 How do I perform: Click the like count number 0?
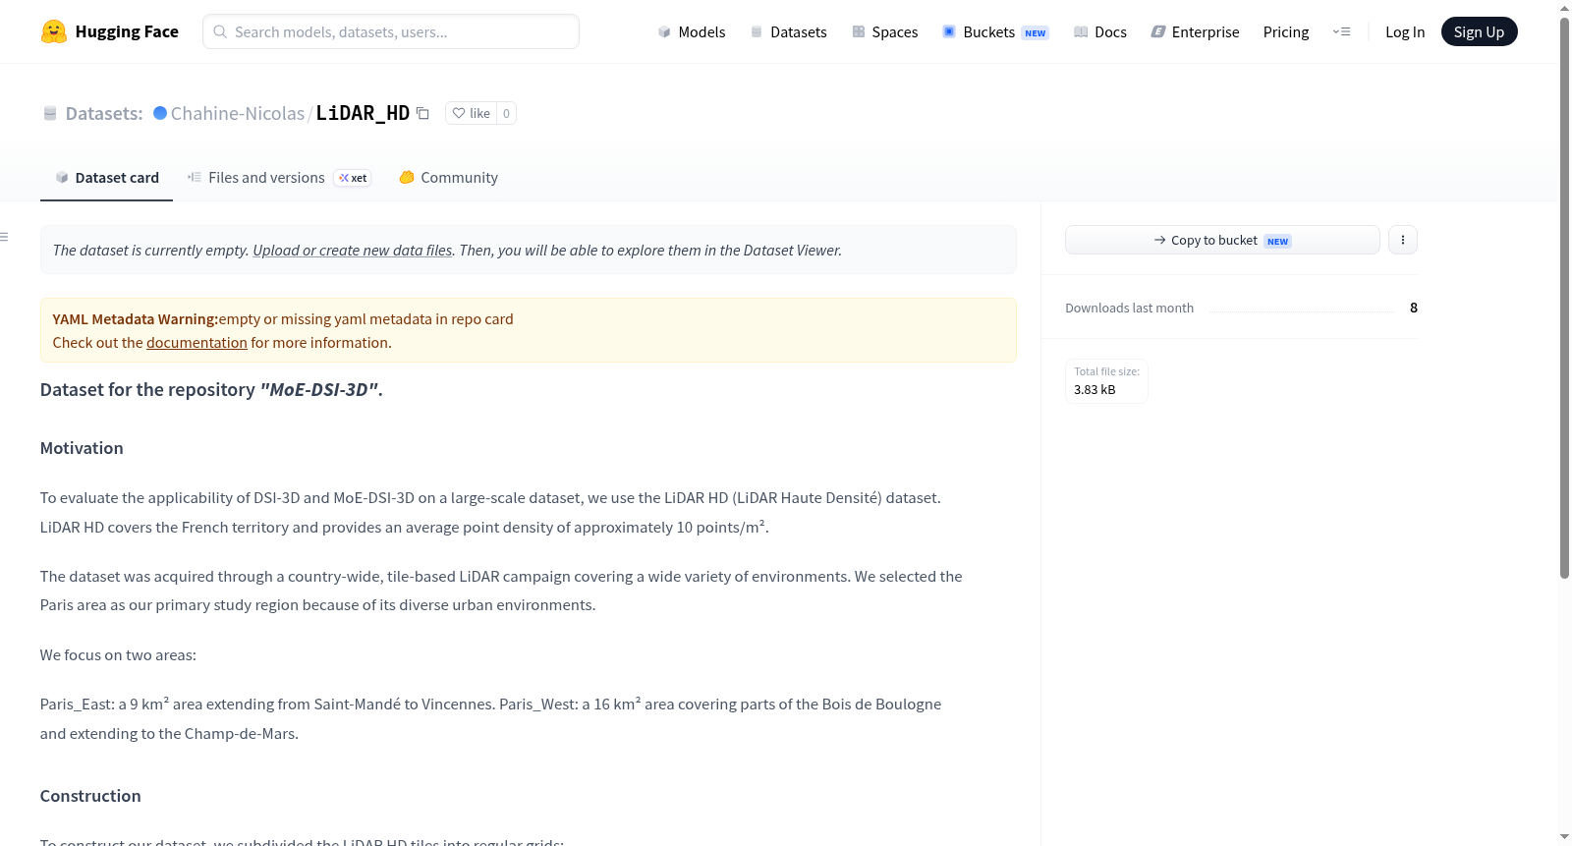pyautogui.click(x=506, y=113)
